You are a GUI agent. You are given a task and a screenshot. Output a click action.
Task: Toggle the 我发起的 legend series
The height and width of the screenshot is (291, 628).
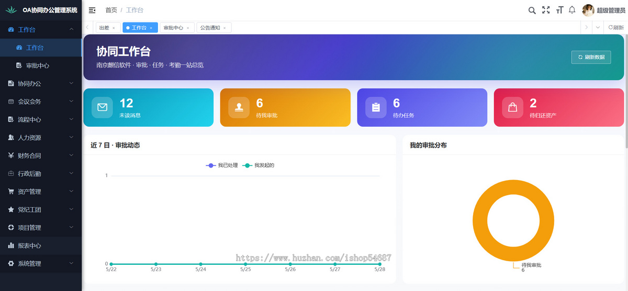pos(259,165)
